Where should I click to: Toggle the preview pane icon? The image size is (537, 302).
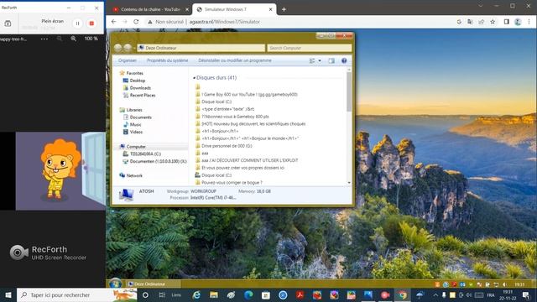tap(331, 60)
